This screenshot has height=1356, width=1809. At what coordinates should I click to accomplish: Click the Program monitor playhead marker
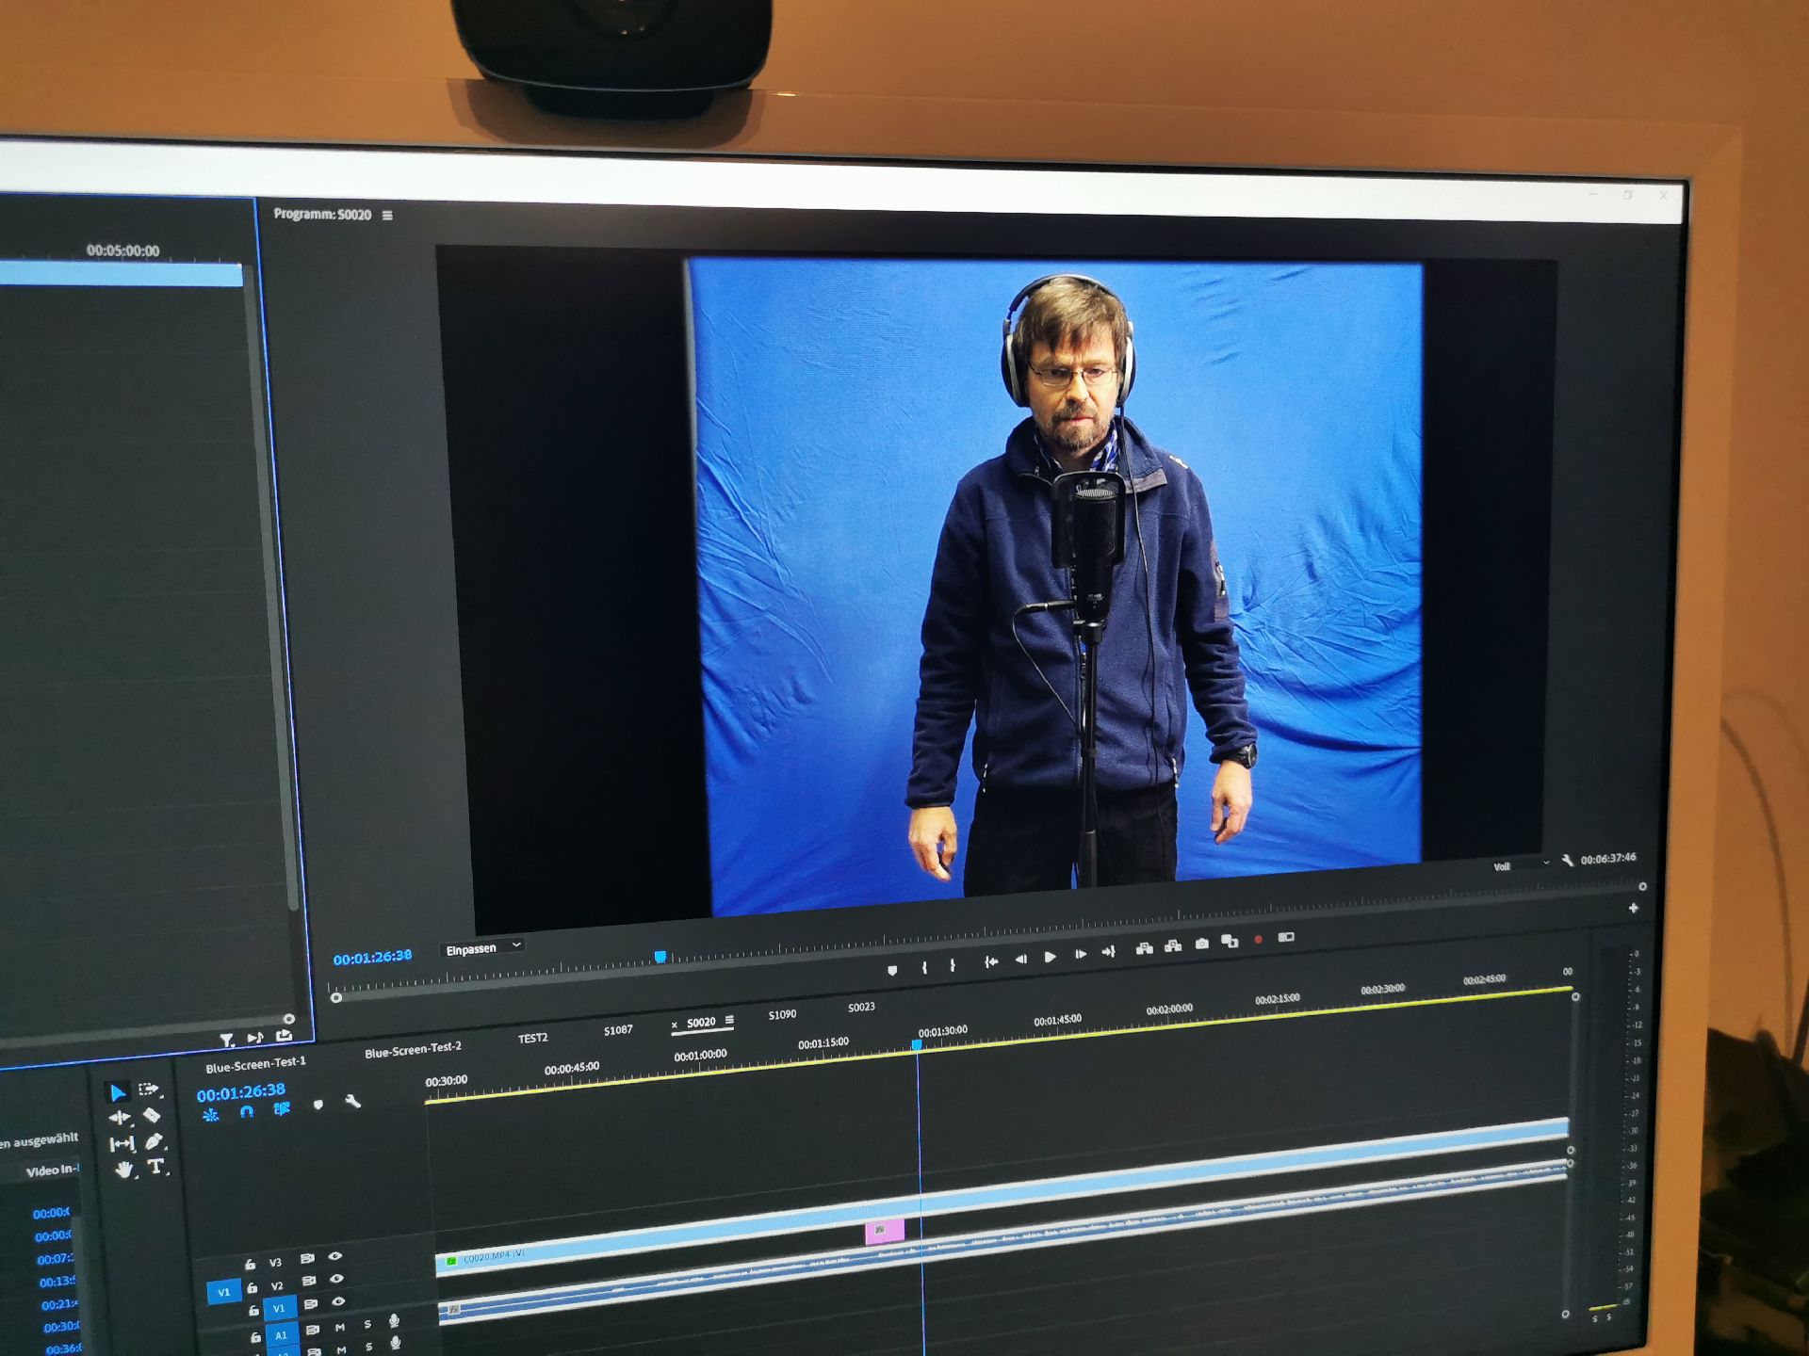tap(660, 957)
